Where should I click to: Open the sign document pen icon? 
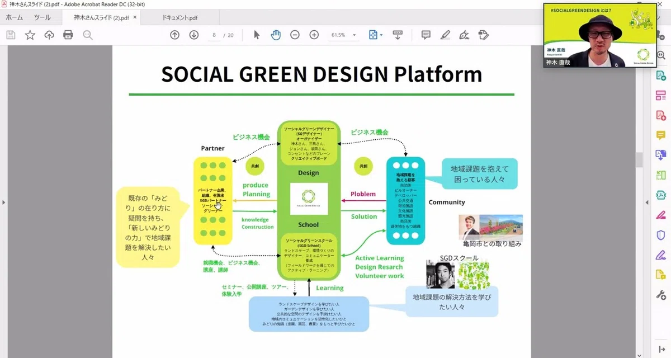464,35
